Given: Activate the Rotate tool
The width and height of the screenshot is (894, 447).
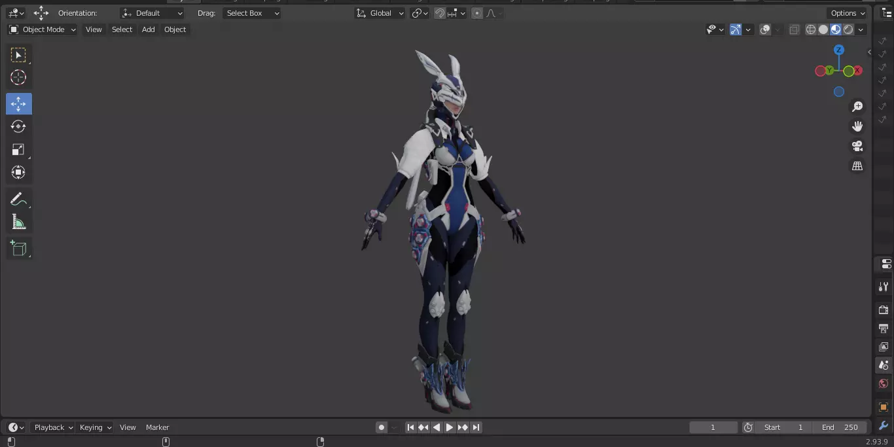Looking at the screenshot, I should (18, 126).
